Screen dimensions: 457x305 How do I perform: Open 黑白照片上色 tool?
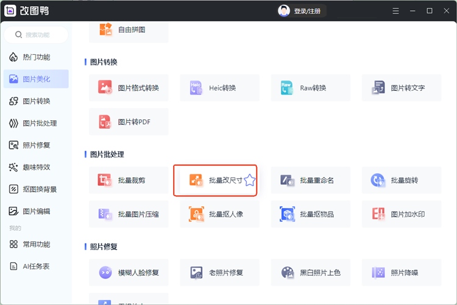tap(310, 272)
